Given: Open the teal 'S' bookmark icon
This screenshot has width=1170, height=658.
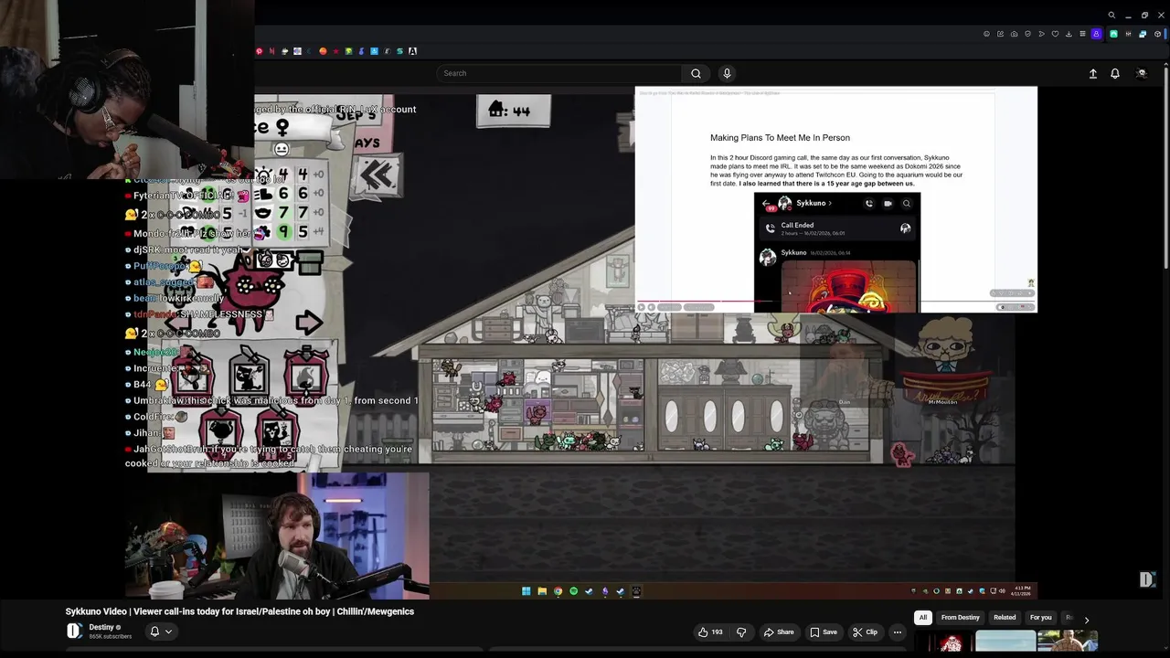Looking at the screenshot, I should click(x=399, y=51).
